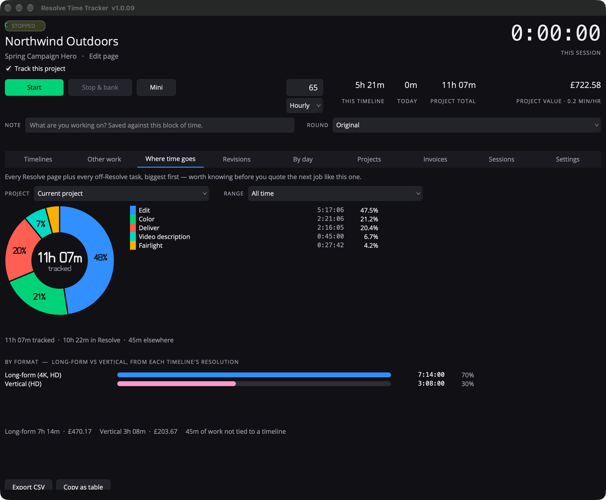Expand the Project dropdown showing Current project

121,193
